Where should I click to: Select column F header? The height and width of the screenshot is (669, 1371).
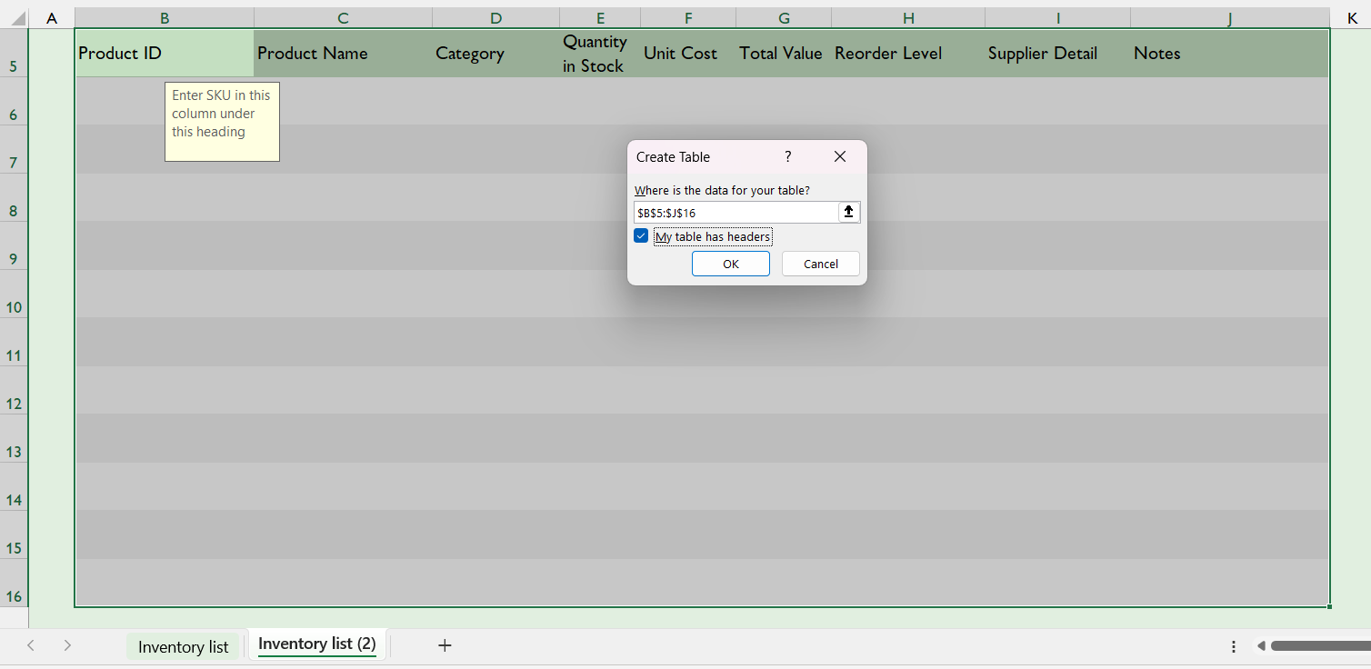point(688,17)
